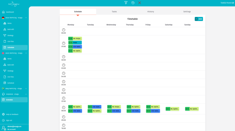This screenshot has height=131, width=235.
Task: Click the Sign out icon in the sidebar
Action: [x=3, y=120]
